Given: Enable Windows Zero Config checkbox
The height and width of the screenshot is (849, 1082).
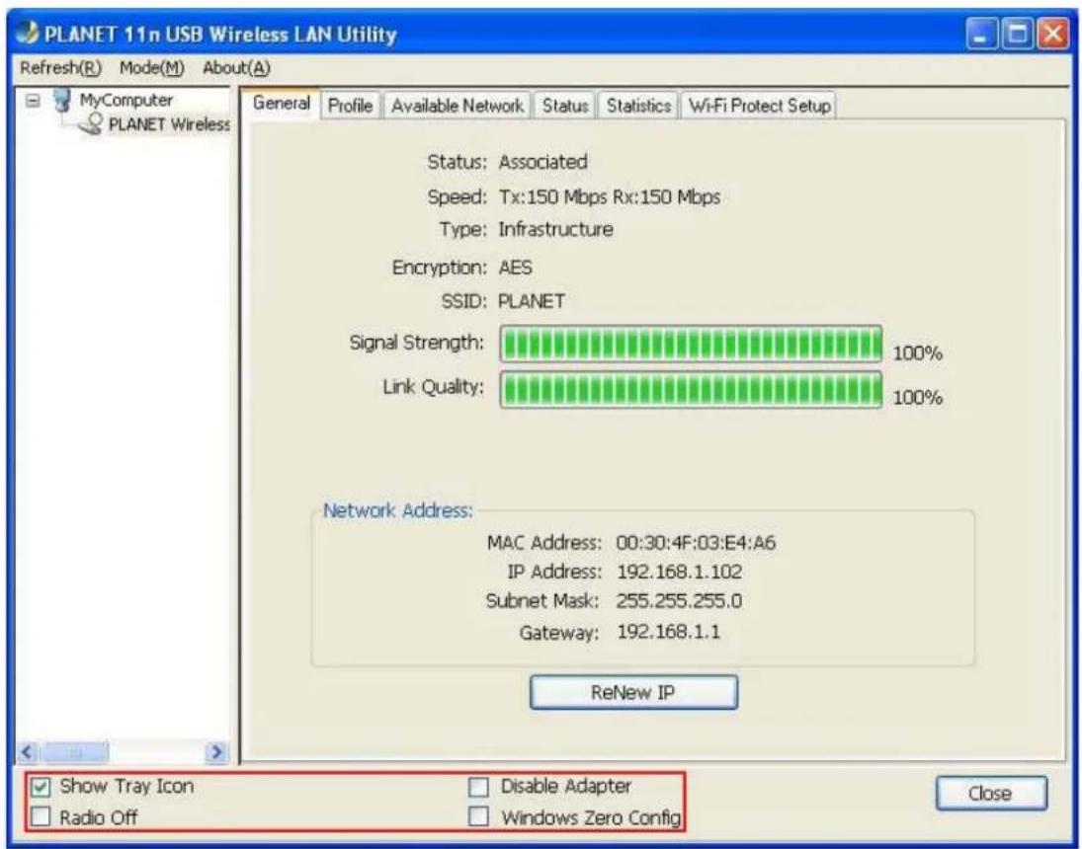Looking at the screenshot, I should click(478, 817).
